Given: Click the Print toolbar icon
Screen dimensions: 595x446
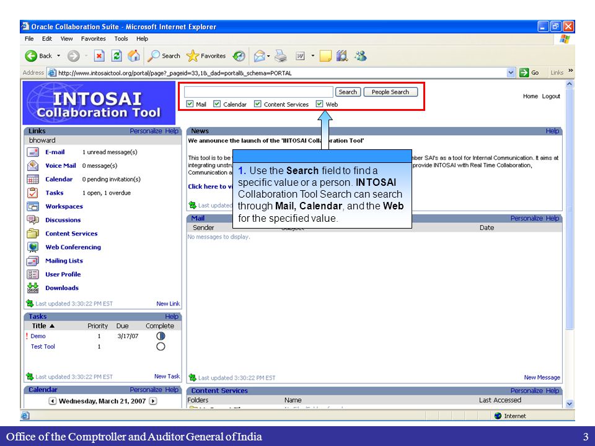Looking at the screenshot, I should 281,56.
